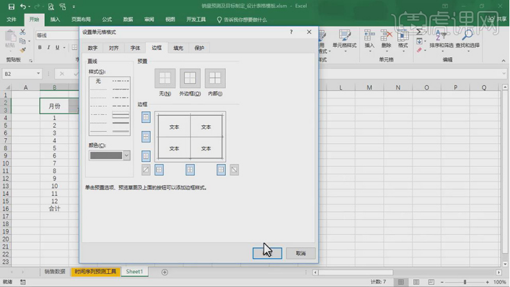Click the dialog help question mark
510x287 pixels.
pos(291,32)
